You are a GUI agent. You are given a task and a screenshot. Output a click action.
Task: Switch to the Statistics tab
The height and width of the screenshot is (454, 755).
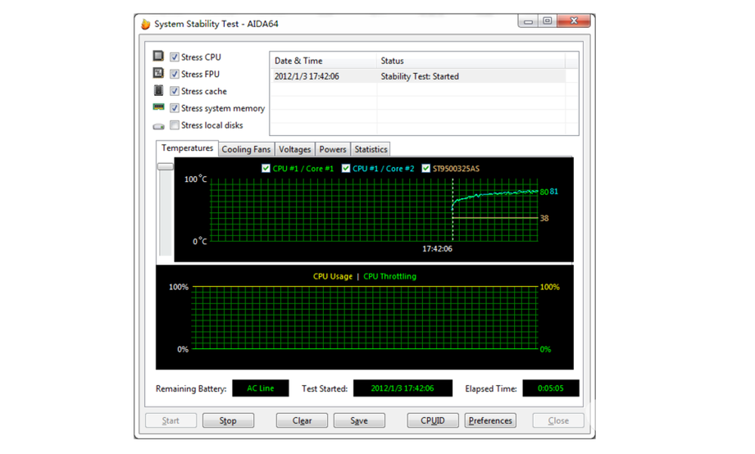point(371,150)
